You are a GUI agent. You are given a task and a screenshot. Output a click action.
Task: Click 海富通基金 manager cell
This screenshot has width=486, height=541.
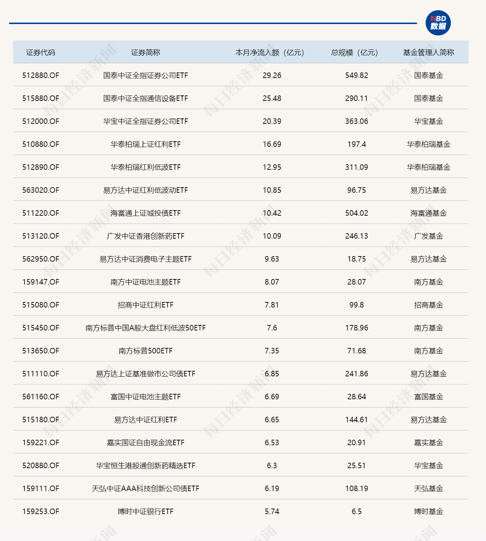428,213
